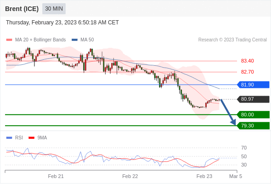Click the Feb 22 date axis label
This screenshot has width=271, height=184.
click(x=130, y=176)
